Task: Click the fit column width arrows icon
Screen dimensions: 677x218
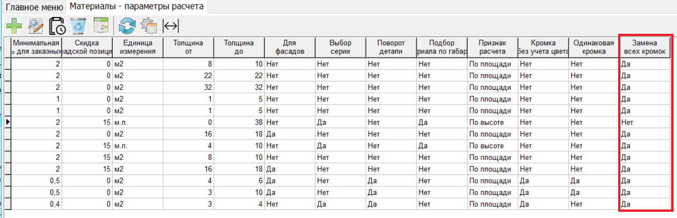Action: 171,26
